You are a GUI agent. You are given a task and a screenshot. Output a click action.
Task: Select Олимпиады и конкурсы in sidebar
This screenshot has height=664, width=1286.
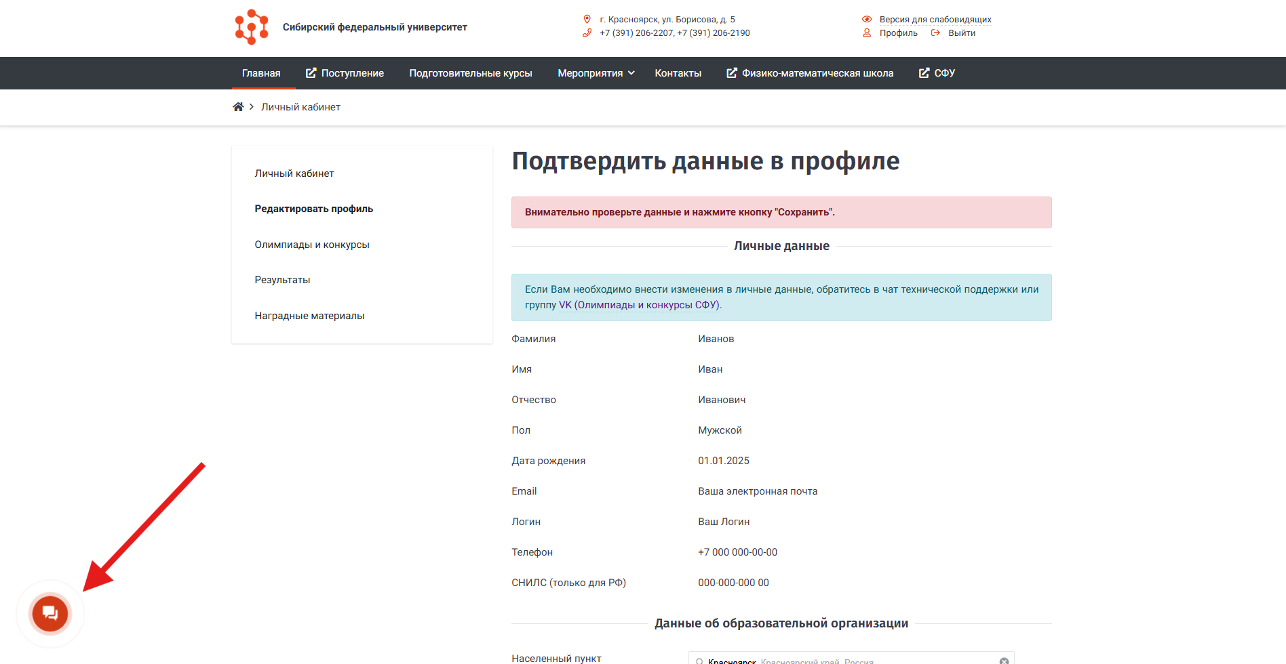[312, 245]
